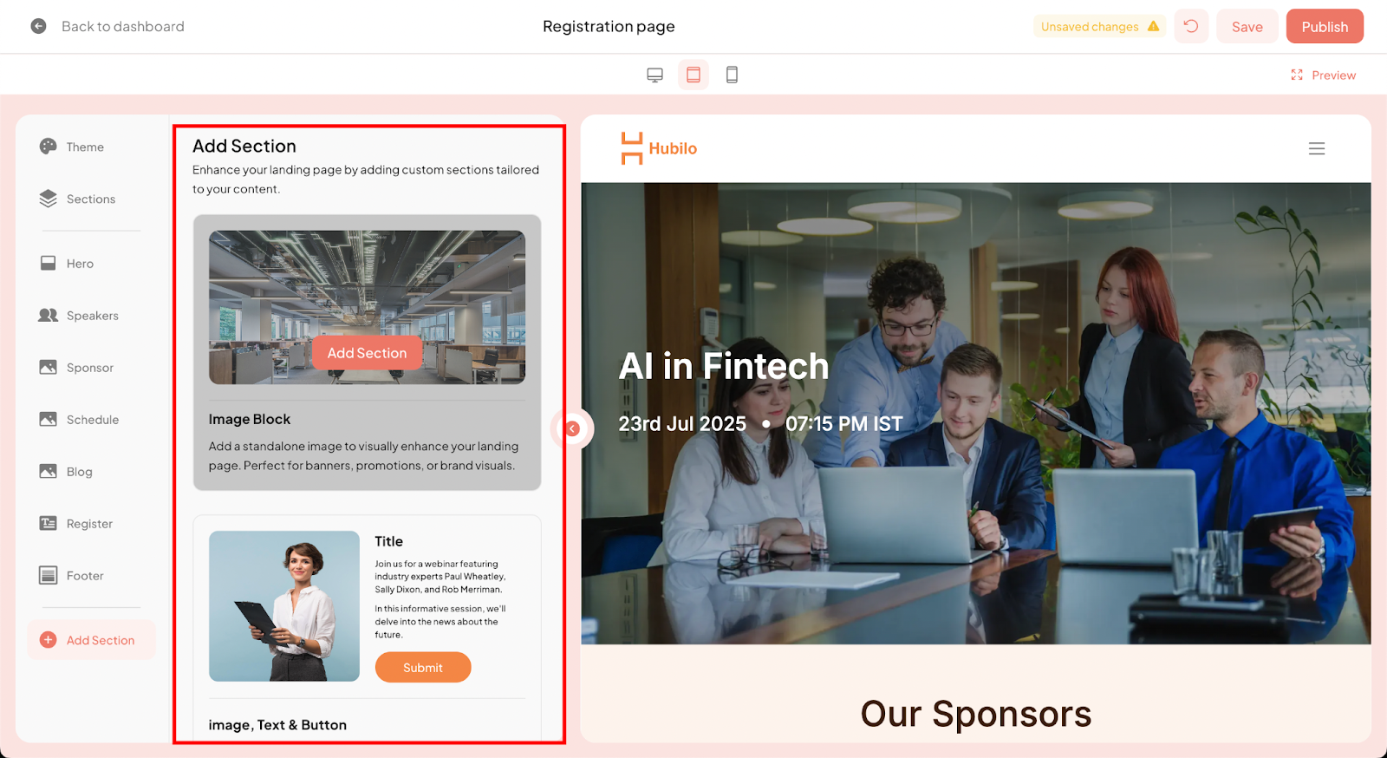1387x758 pixels.
Task: Select the Image, Text & Button thumbnail
Action: pos(284,606)
